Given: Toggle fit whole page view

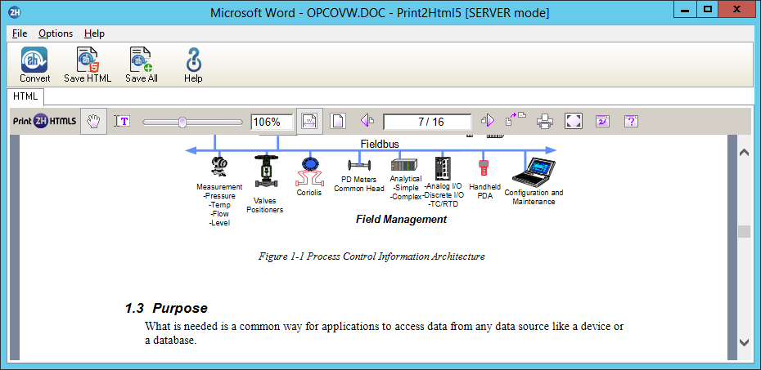Looking at the screenshot, I should [338, 121].
